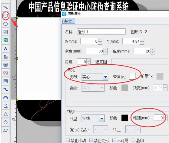Select the parallelogram shape tool
Viewport: 169px width, 143px height.
[6, 130]
